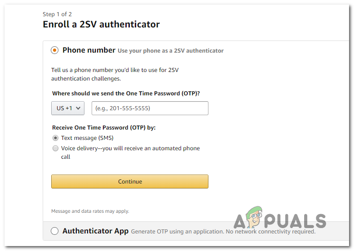This screenshot has width=354, height=251.
Task: Click the 'Text message (SMS)' label text
Action: pyautogui.click(x=87, y=138)
